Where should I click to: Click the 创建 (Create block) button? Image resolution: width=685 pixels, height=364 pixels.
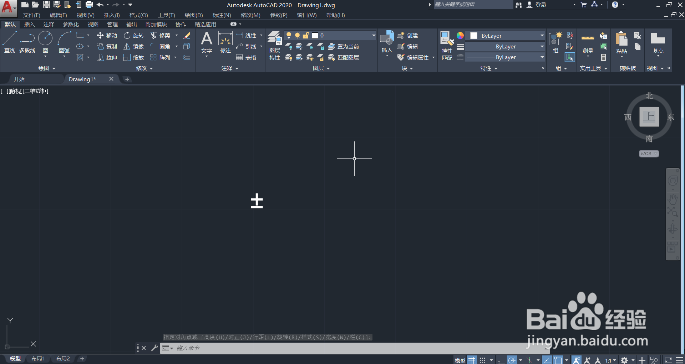click(x=408, y=36)
